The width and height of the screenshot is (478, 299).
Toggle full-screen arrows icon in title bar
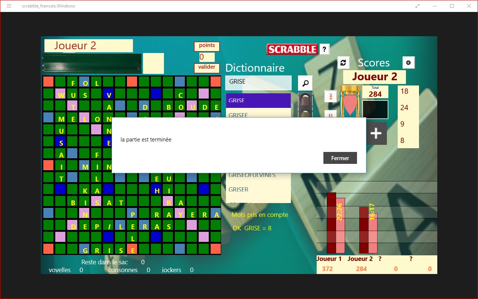[418, 6]
